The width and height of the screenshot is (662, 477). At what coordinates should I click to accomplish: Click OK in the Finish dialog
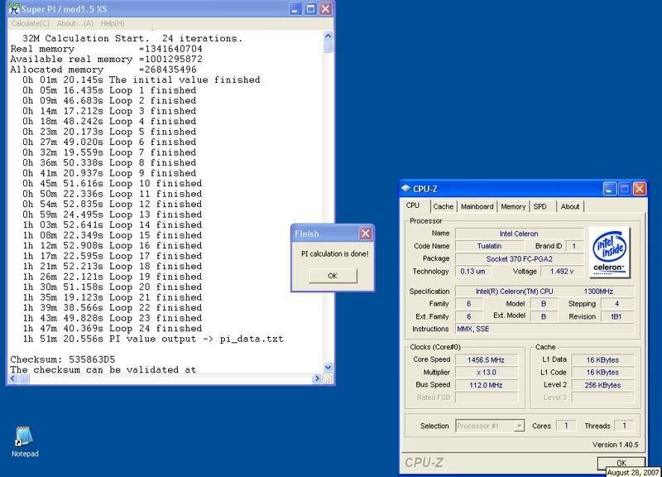point(333,276)
